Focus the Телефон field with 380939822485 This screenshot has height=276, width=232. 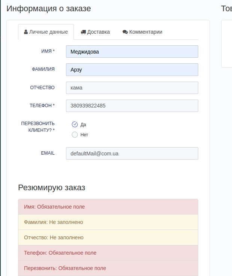(132, 106)
